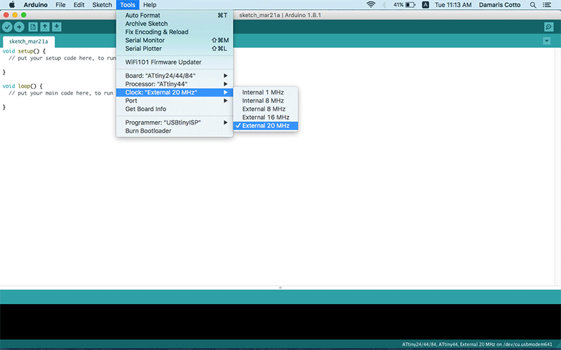
Task: Choose Get Board Info
Action: (x=175, y=109)
